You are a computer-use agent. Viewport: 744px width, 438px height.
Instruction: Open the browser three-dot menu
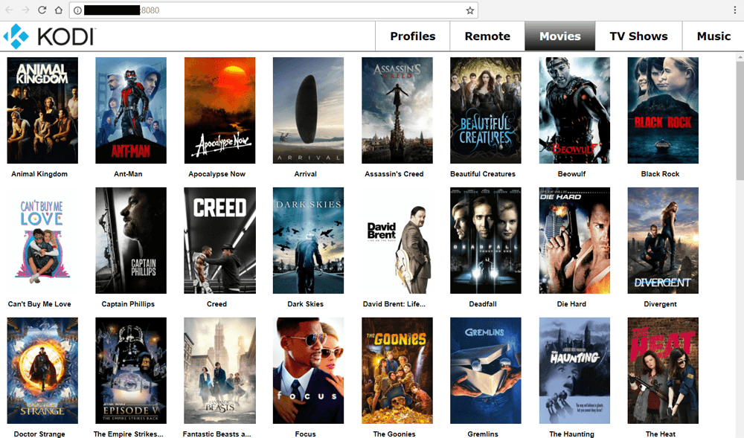pos(734,10)
